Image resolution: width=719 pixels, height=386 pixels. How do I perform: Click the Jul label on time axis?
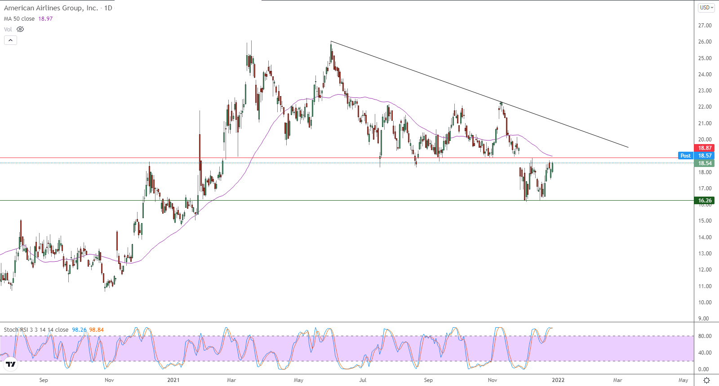(x=363, y=380)
